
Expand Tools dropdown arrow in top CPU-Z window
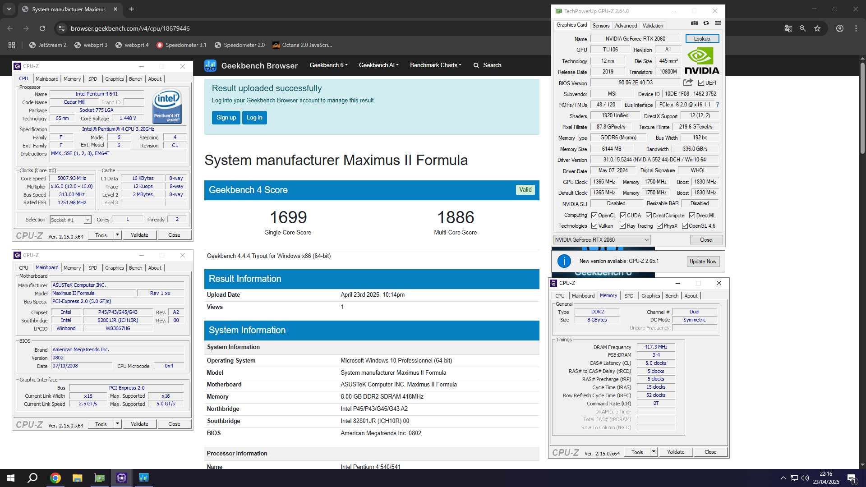pos(117,235)
